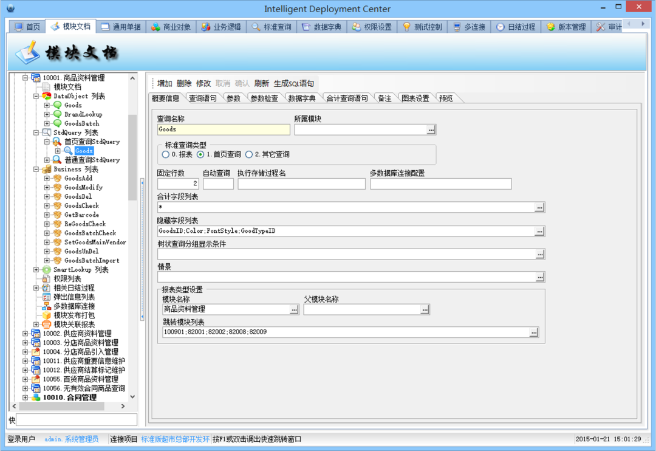Image resolution: width=656 pixels, height=451 pixels.
Task: Click 生成SQL语句 button
Action: (x=294, y=83)
